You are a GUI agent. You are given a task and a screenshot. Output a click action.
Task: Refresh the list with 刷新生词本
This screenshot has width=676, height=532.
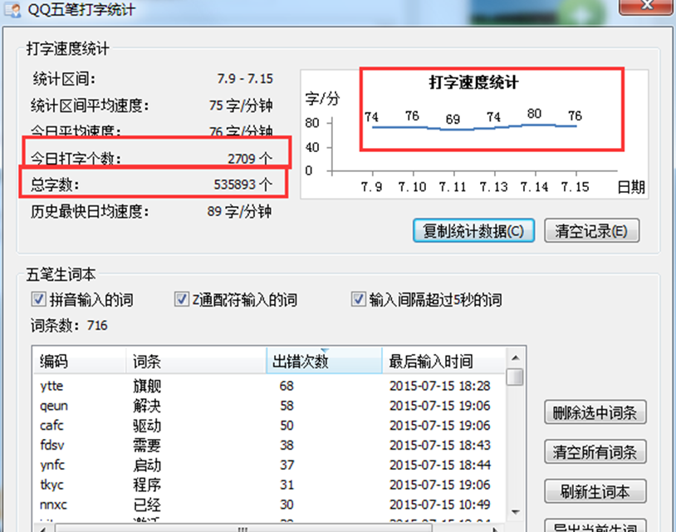coord(595,491)
